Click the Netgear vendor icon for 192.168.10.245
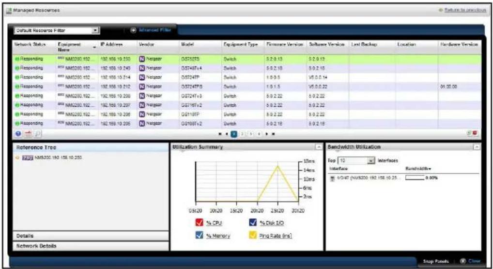493x269 pixels. [141, 68]
